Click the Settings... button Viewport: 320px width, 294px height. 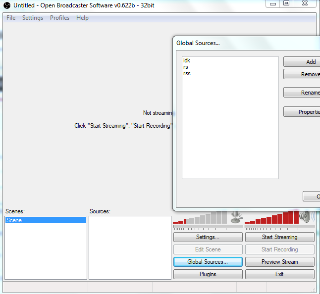[208, 237]
